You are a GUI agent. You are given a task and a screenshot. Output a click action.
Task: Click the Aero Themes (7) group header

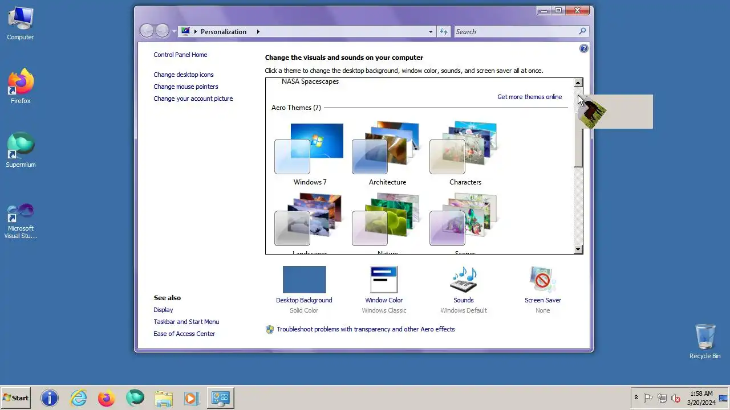[x=296, y=108]
